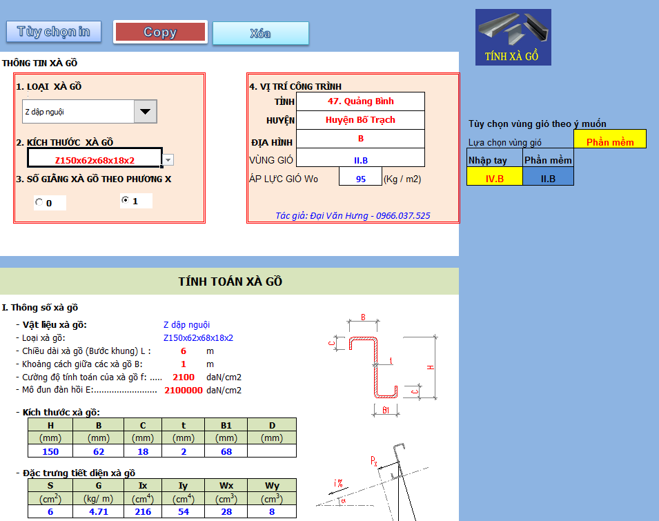Click the red Copy button
The image size is (659, 521).
click(x=160, y=32)
